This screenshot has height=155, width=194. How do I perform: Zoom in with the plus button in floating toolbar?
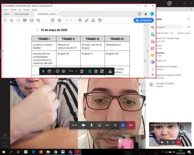pyautogui.click(x=64, y=71)
